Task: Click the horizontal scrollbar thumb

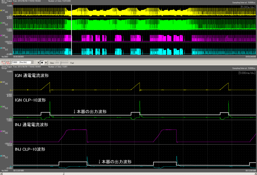Action: click(x=33, y=174)
